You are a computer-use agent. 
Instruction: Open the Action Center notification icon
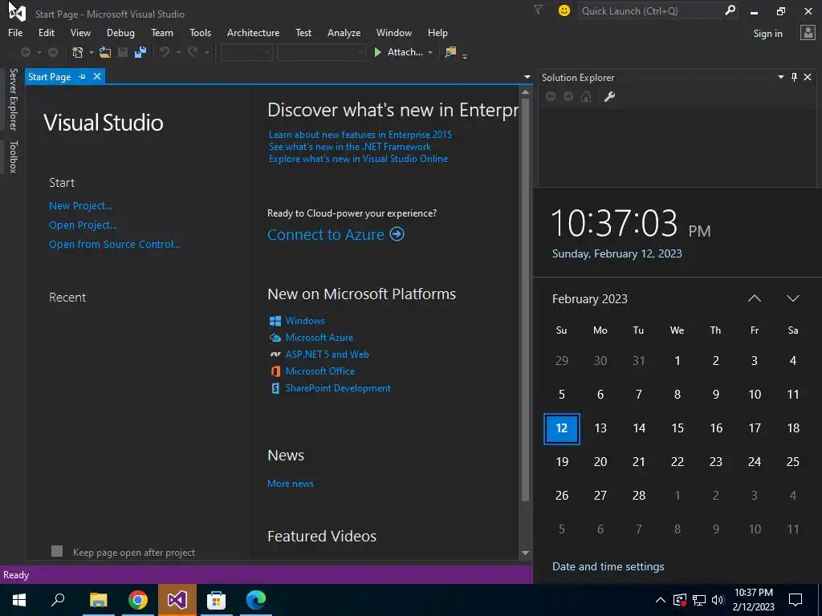pos(796,600)
